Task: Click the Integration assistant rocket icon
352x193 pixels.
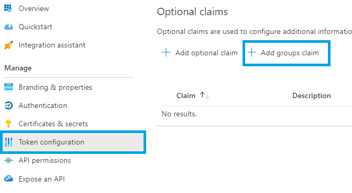Action: 8,45
